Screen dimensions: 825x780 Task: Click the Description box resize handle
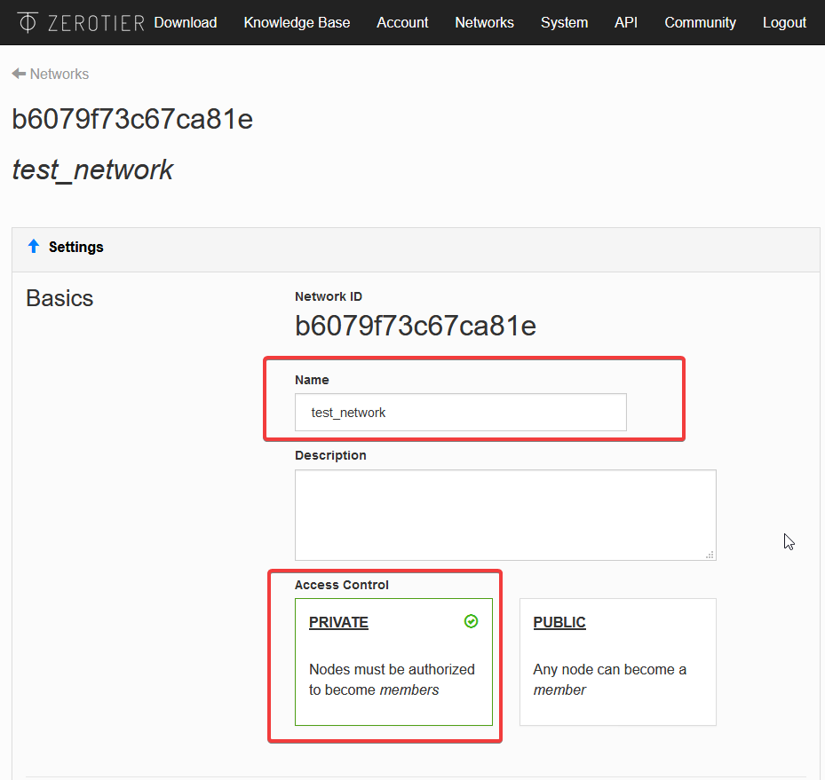pos(710,555)
